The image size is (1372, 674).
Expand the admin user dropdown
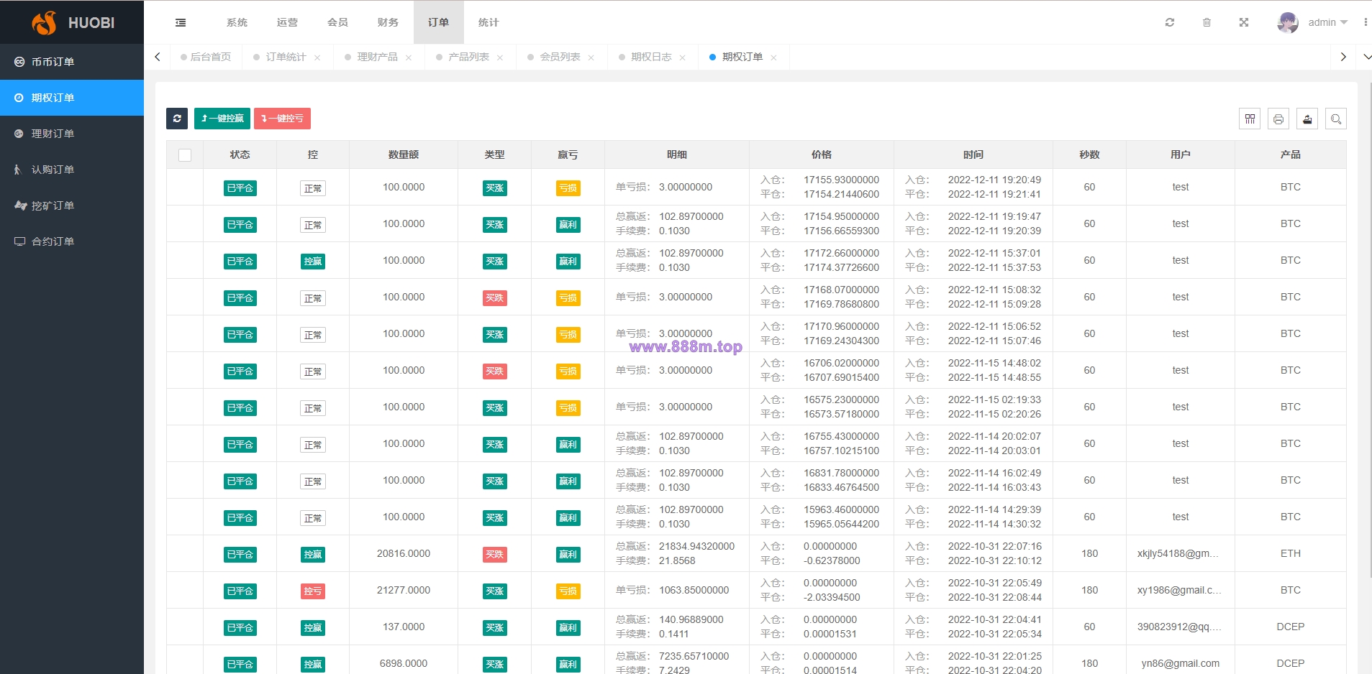[x=1327, y=22]
